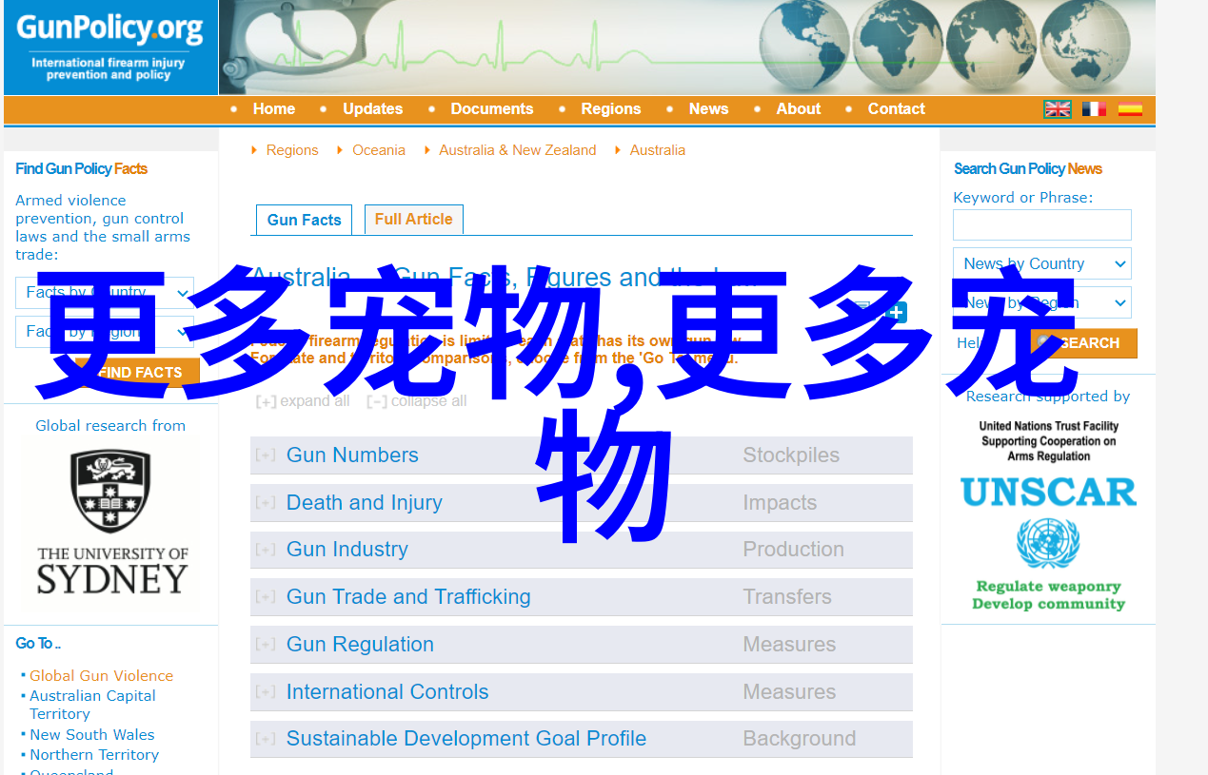1208x775 pixels.
Task: Expand all sections with expand all
Action: 303,401
